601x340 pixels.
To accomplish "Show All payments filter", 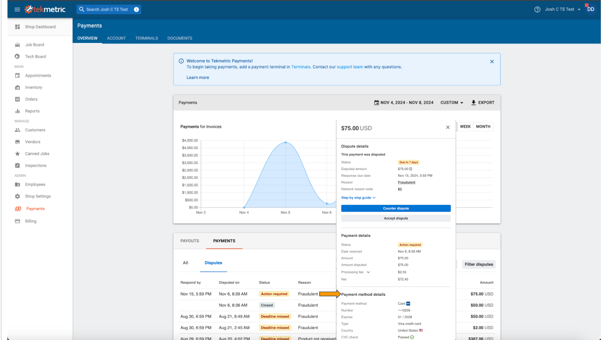I will click(x=186, y=263).
